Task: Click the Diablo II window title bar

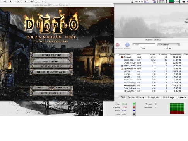Action: click(57, 5)
